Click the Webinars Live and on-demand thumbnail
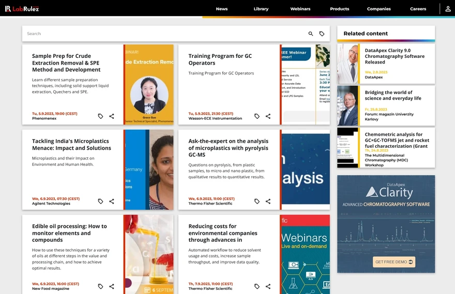Viewport: 455px width, 294px height. tap(306, 254)
